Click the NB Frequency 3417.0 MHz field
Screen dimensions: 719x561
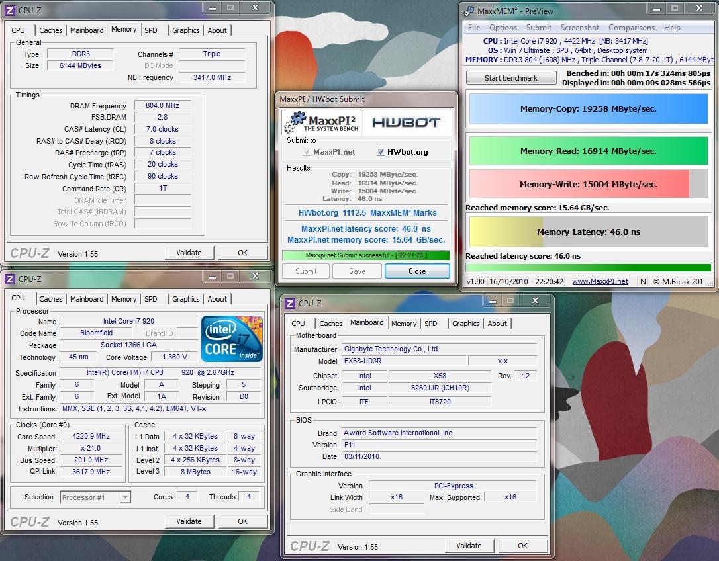coord(212,77)
